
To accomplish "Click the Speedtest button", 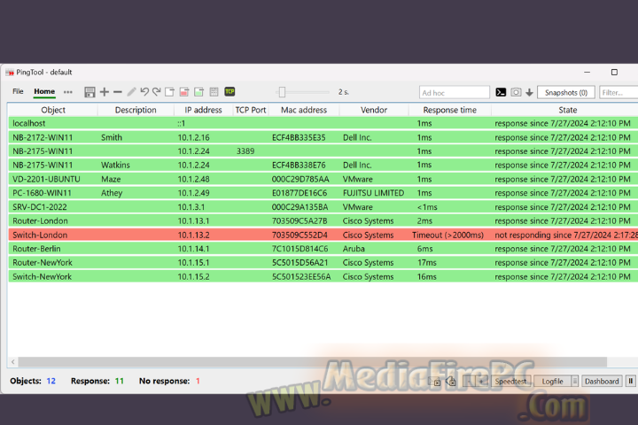I will click(x=511, y=381).
